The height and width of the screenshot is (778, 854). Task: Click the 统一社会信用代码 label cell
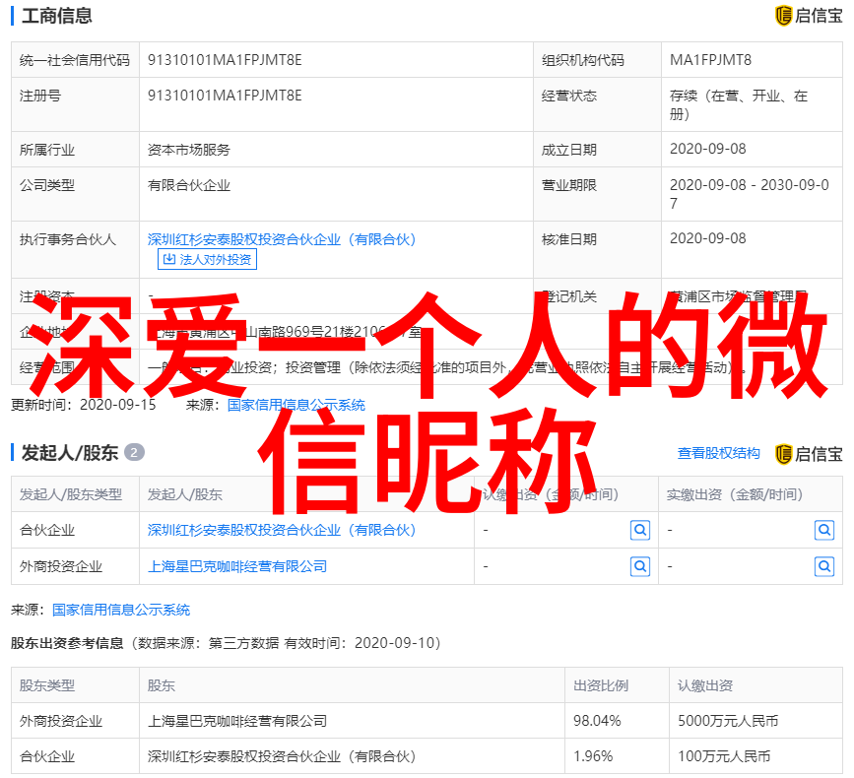[x=75, y=60]
